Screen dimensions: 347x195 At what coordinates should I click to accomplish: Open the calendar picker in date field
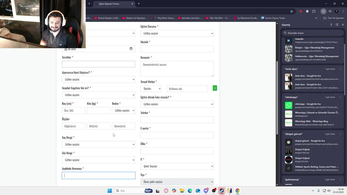131,49
